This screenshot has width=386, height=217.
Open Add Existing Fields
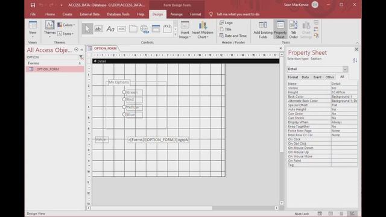click(x=263, y=30)
